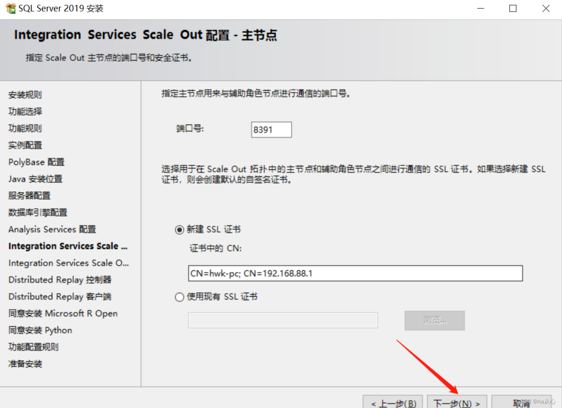Image resolution: width=562 pixels, height=408 pixels.
Task: Click the 浏览... button
Action: [x=435, y=320]
